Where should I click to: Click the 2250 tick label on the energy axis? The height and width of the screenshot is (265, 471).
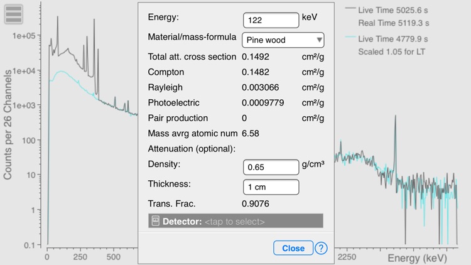[346, 257]
